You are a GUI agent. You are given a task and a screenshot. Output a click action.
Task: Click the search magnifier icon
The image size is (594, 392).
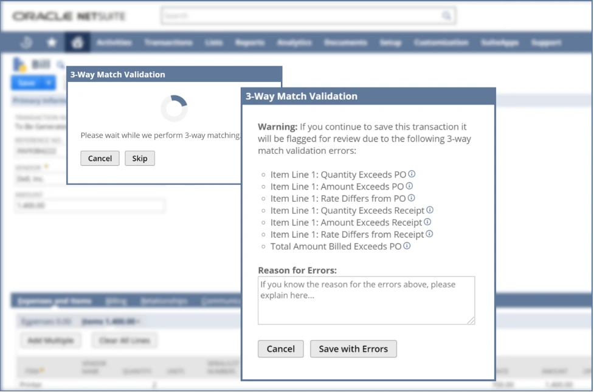(x=446, y=16)
